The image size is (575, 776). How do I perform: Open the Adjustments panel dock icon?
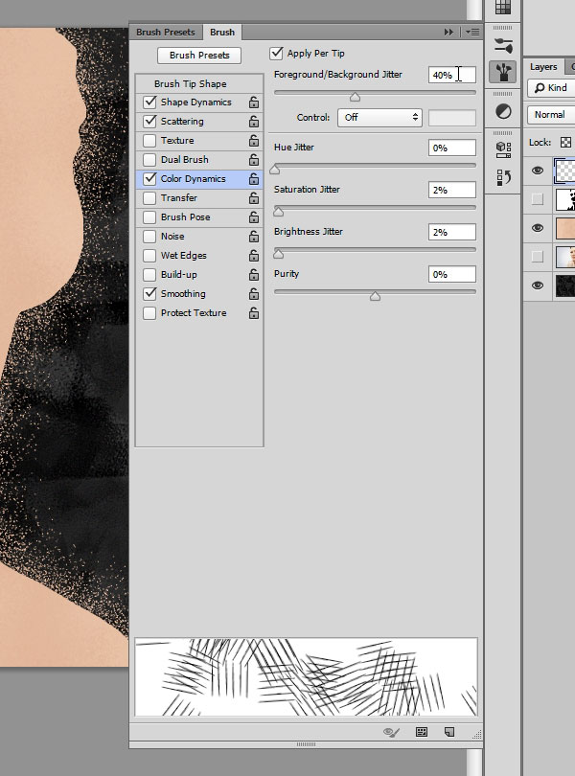click(x=502, y=112)
